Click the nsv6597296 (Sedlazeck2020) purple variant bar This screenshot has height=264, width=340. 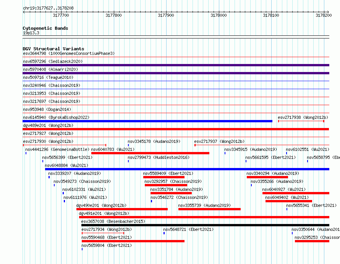click(176, 65)
